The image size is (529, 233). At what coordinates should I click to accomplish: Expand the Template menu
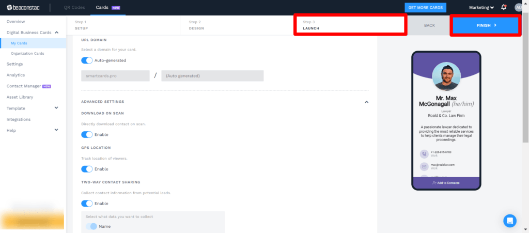pyautogui.click(x=56, y=108)
